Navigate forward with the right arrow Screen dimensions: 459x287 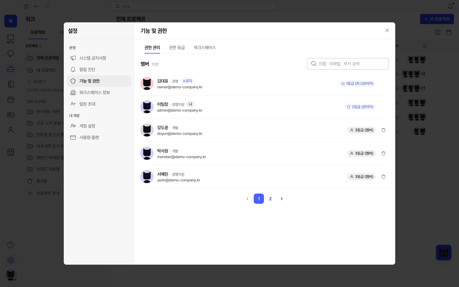coord(47,6)
